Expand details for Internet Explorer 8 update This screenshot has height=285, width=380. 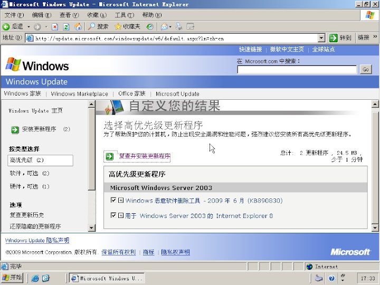pyautogui.click(x=121, y=215)
